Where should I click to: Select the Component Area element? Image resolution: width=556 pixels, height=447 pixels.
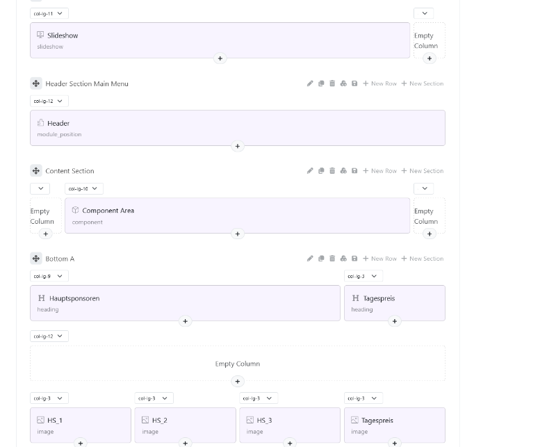(x=237, y=215)
